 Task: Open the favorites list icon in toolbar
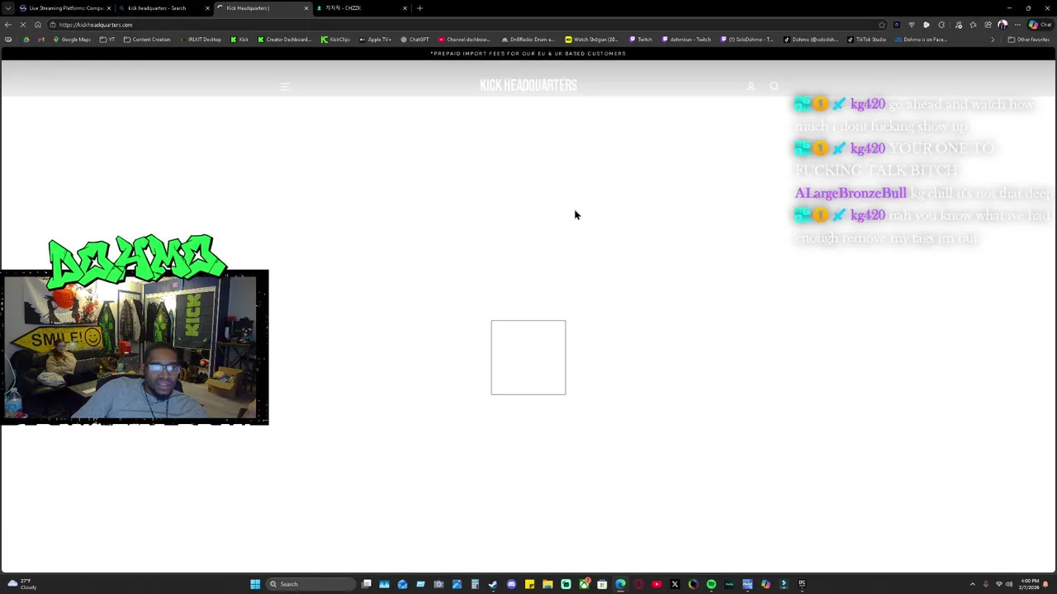pyautogui.click(x=973, y=25)
